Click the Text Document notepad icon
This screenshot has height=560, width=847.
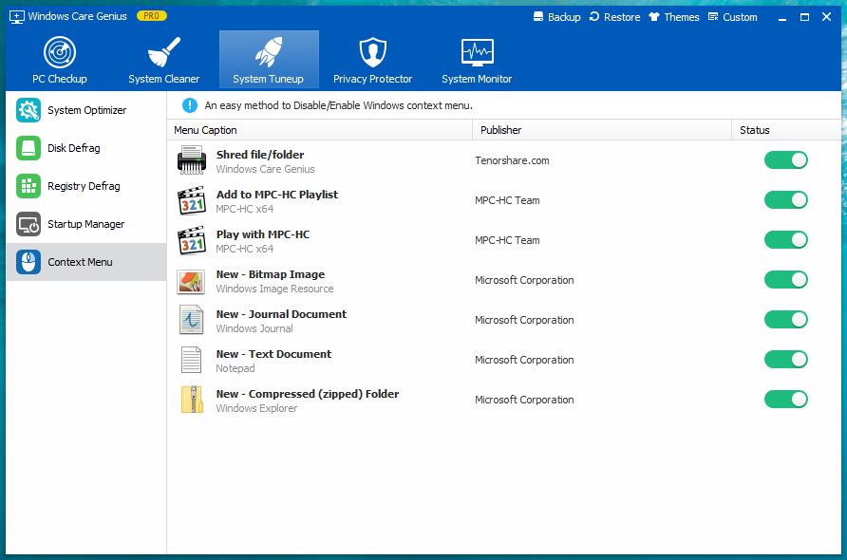coord(191,360)
